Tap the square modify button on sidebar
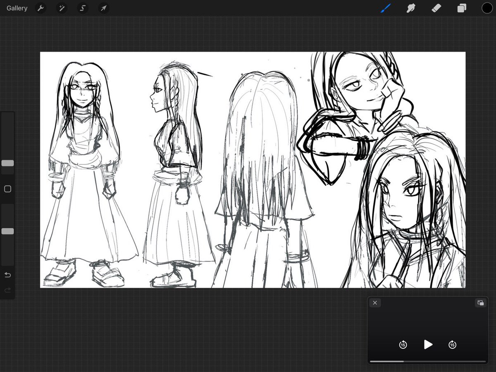 [x=7, y=189]
